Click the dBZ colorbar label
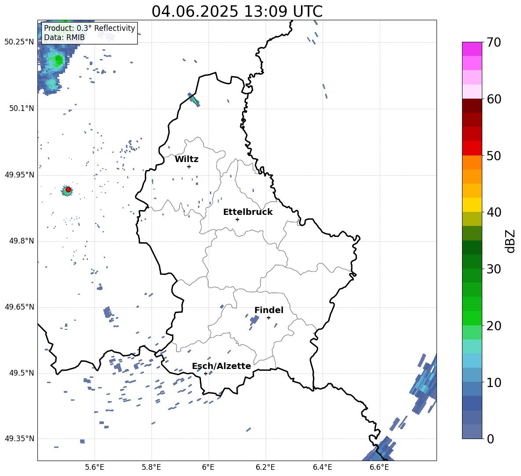This screenshot has height=476, width=521. pyautogui.click(x=511, y=241)
